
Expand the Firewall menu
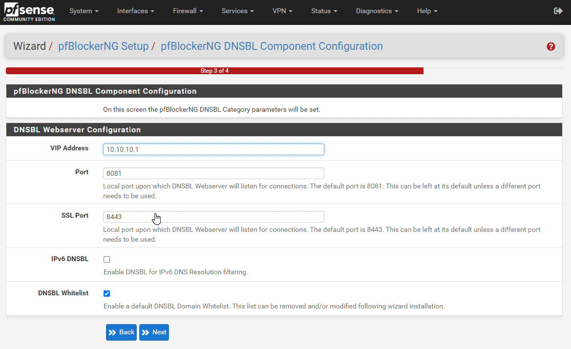(188, 11)
